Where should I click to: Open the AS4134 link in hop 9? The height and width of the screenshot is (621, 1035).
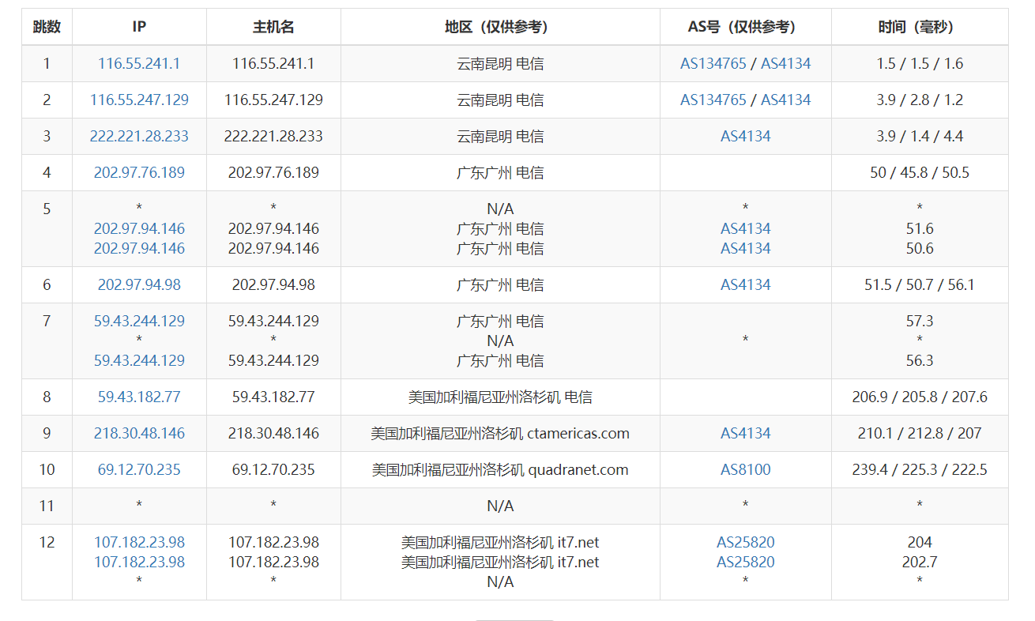[745, 434]
